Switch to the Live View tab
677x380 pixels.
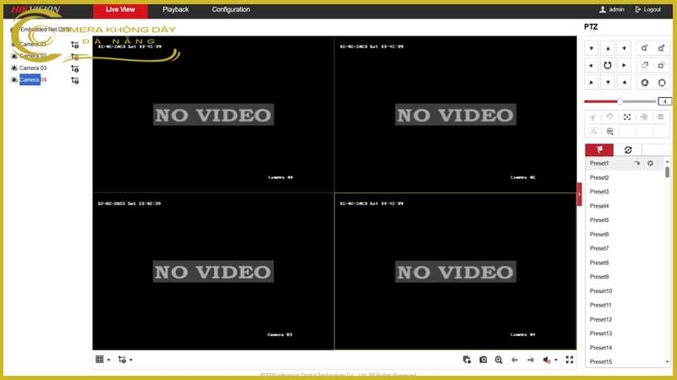120,9
